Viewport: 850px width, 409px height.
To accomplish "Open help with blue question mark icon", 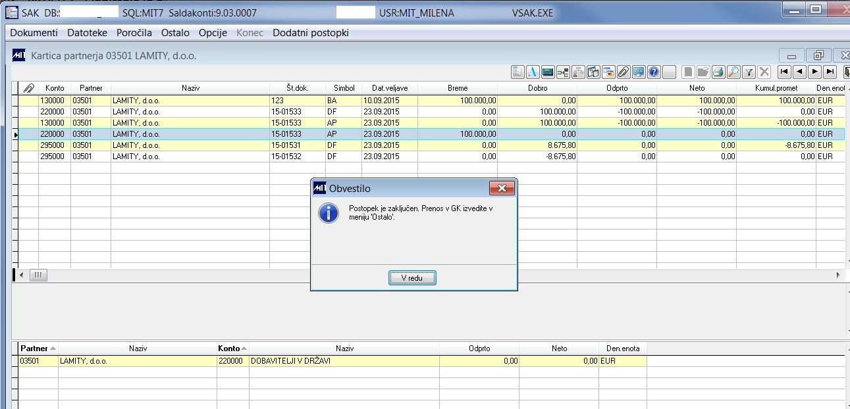I will [x=654, y=72].
